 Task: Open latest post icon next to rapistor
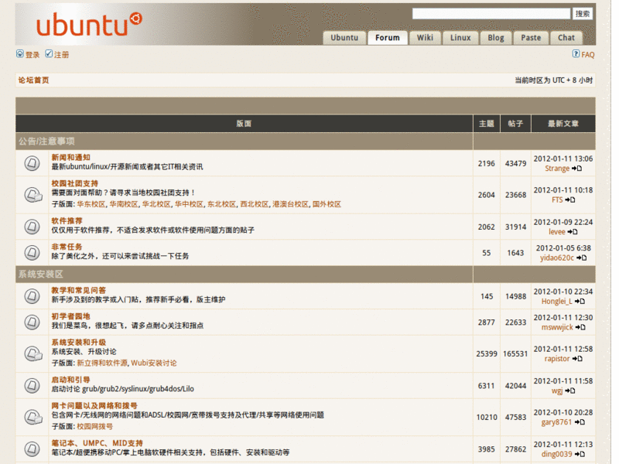click(x=577, y=359)
